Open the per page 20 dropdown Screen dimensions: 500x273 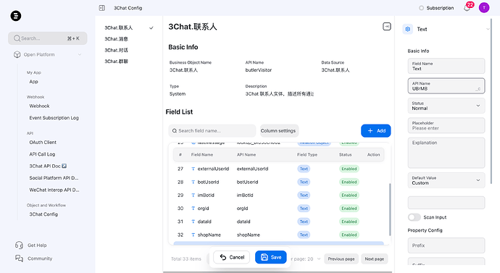coord(305,259)
